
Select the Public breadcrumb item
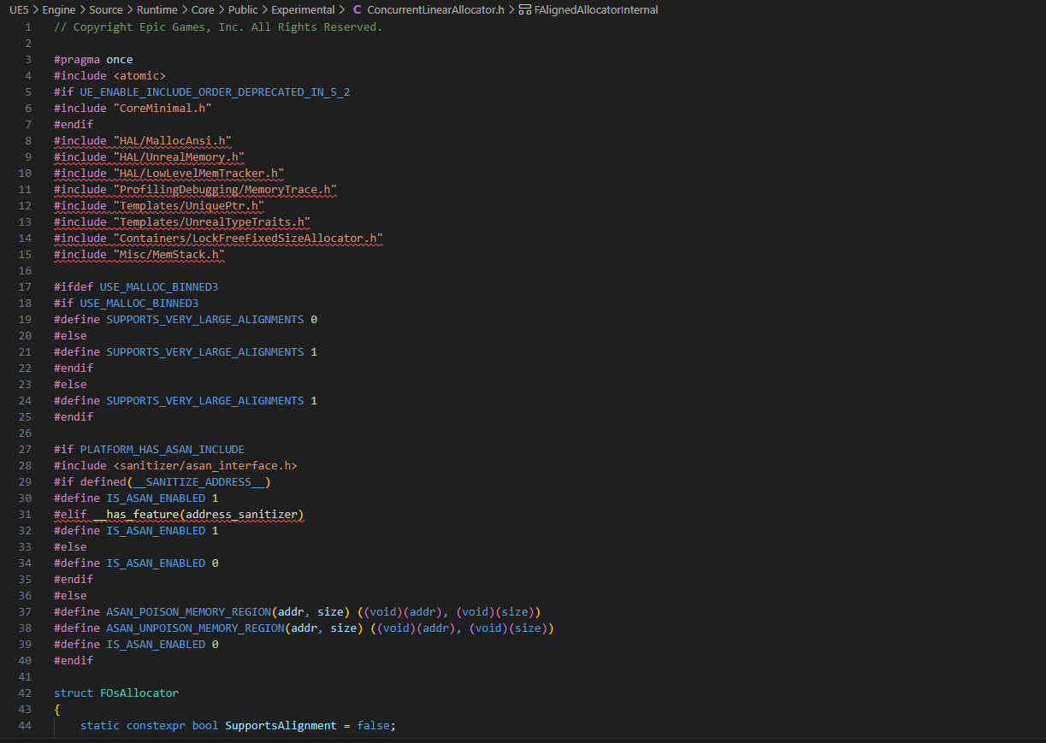[x=243, y=10]
